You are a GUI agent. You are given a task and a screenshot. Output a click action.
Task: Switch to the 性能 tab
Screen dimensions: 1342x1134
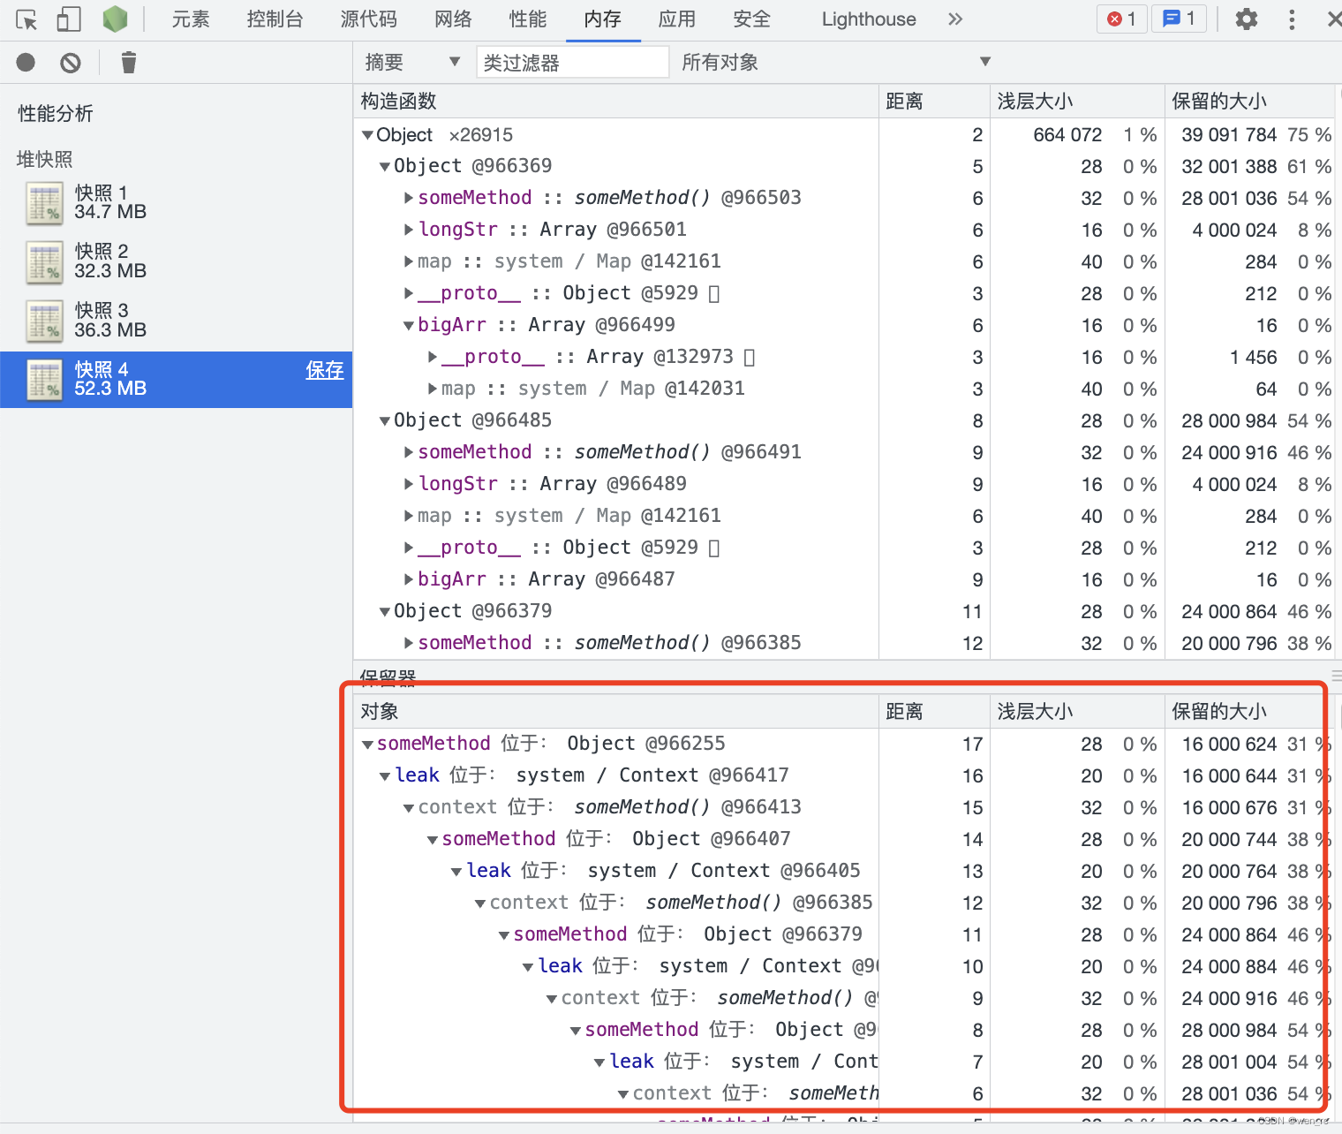click(x=528, y=19)
